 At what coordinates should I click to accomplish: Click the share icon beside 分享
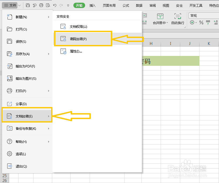click(x=9, y=104)
